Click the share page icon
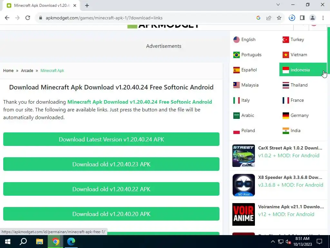The width and height of the screenshot is (330, 248). [x=269, y=18]
